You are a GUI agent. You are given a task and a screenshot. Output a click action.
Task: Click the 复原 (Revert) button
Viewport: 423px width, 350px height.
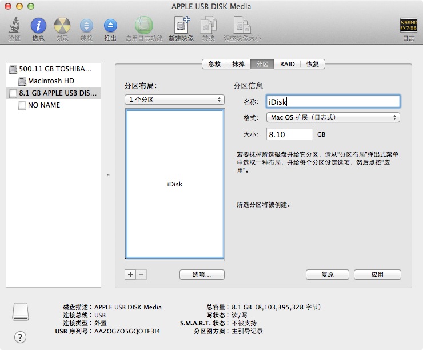coord(328,275)
